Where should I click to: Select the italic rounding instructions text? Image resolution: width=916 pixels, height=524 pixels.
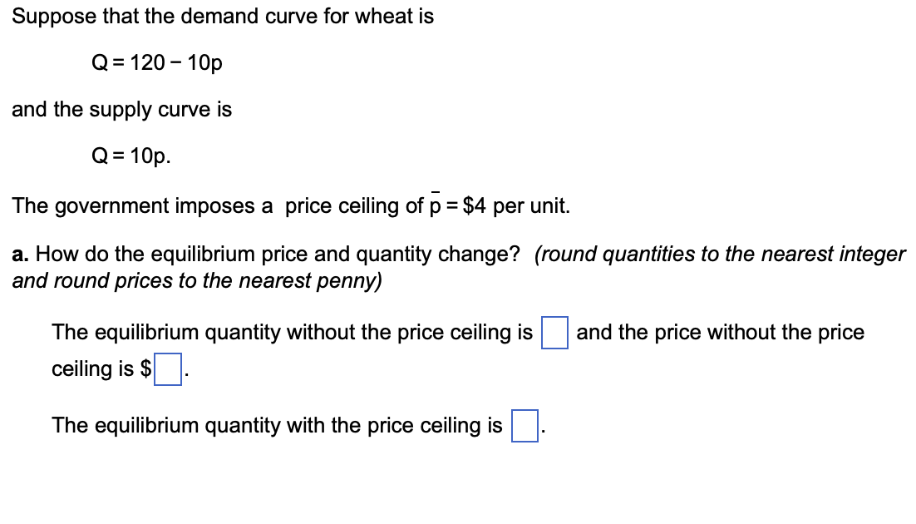point(457,267)
